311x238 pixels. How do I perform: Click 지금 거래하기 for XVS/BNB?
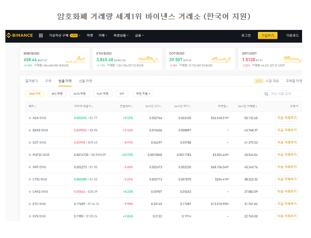287,216
